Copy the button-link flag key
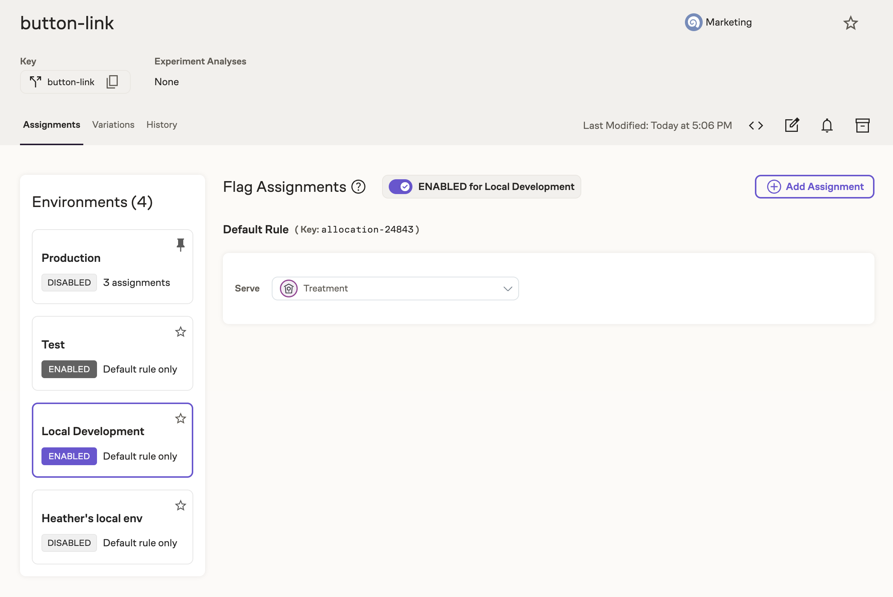Viewport: 893px width, 597px height. [112, 81]
